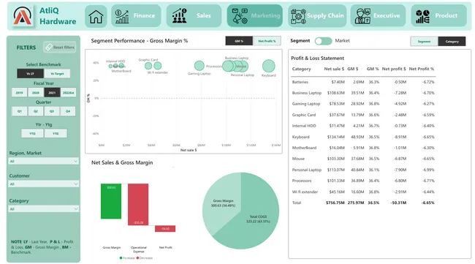Click the Total row label
The image size is (475, 264).
point(297,203)
